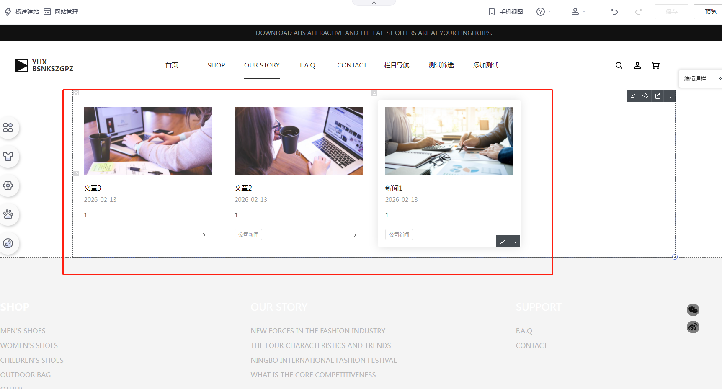Screen dimensions: 722x389
Task: Click the small handle at module's top center
Action: pos(374,93)
